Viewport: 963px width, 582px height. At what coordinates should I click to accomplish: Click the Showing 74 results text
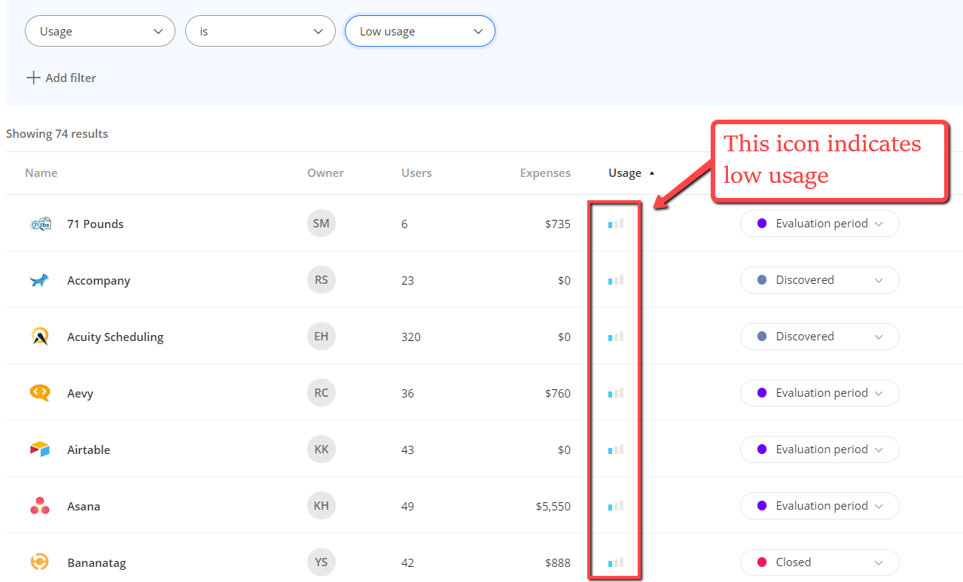point(57,134)
